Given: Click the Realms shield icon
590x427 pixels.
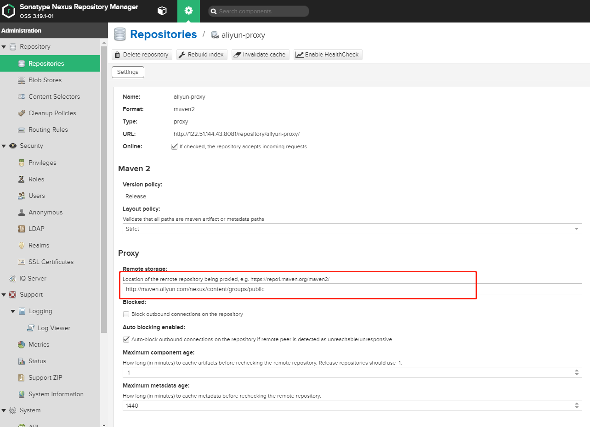Looking at the screenshot, I should point(21,245).
